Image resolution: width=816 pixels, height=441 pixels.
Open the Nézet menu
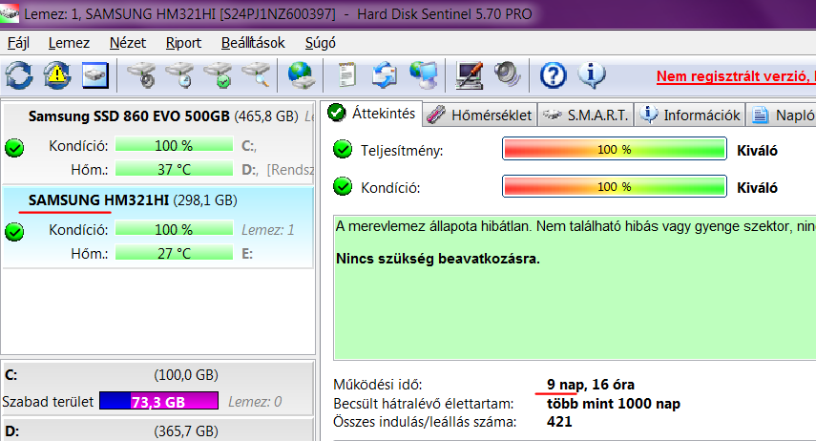(x=128, y=43)
